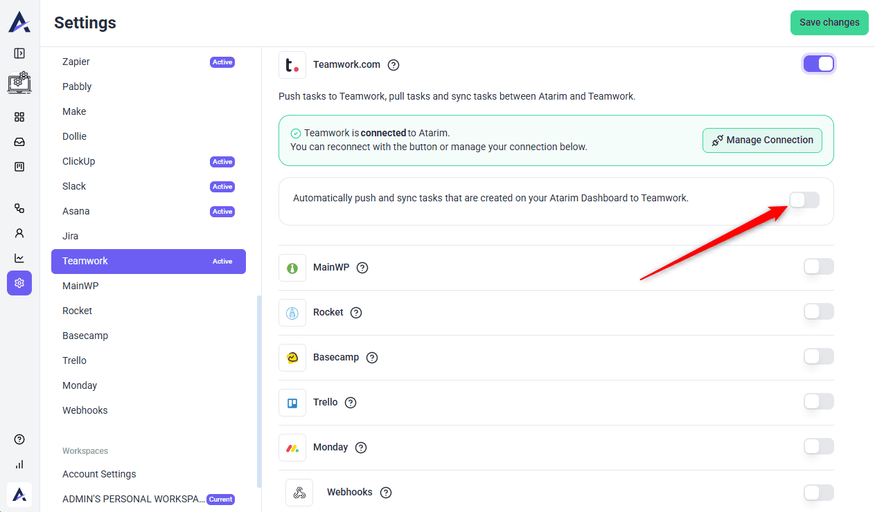Click the Rocket logo icon
The height and width of the screenshot is (512, 875).
coord(292,313)
